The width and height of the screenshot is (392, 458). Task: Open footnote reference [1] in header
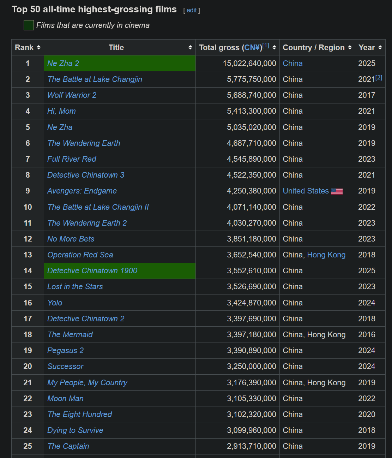pos(266,45)
